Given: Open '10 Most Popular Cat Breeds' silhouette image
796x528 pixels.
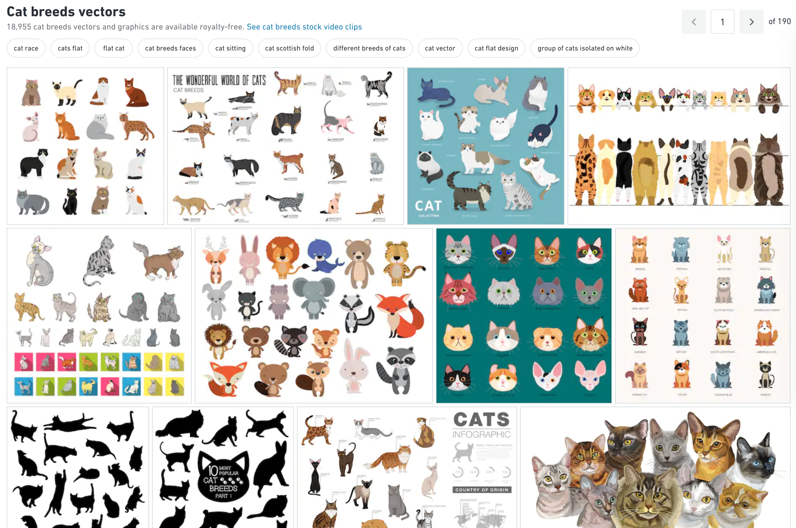Looking at the screenshot, I should tap(223, 467).
